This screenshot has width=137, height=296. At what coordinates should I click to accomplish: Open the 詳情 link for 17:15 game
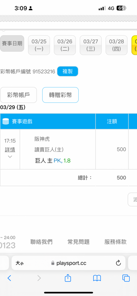pos(10,150)
